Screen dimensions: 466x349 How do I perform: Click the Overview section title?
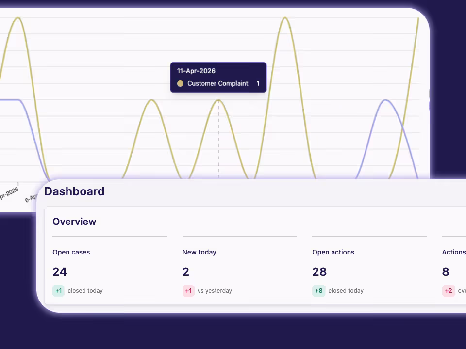tap(74, 222)
